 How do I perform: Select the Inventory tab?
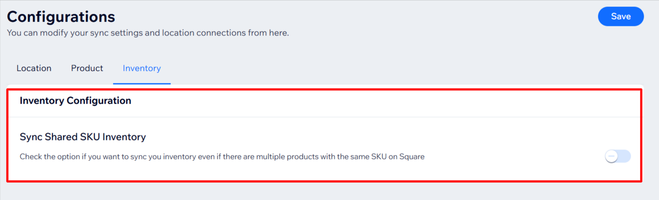pyautogui.click(x=142, y=68)
